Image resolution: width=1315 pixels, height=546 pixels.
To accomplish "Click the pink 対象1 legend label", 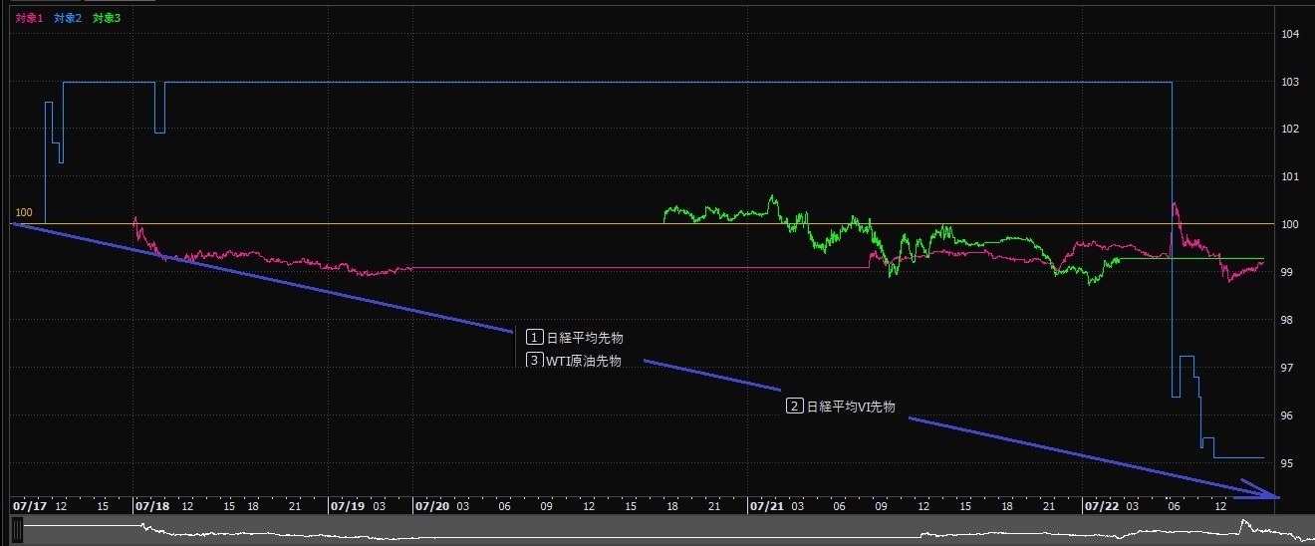I will coord(27,18).
